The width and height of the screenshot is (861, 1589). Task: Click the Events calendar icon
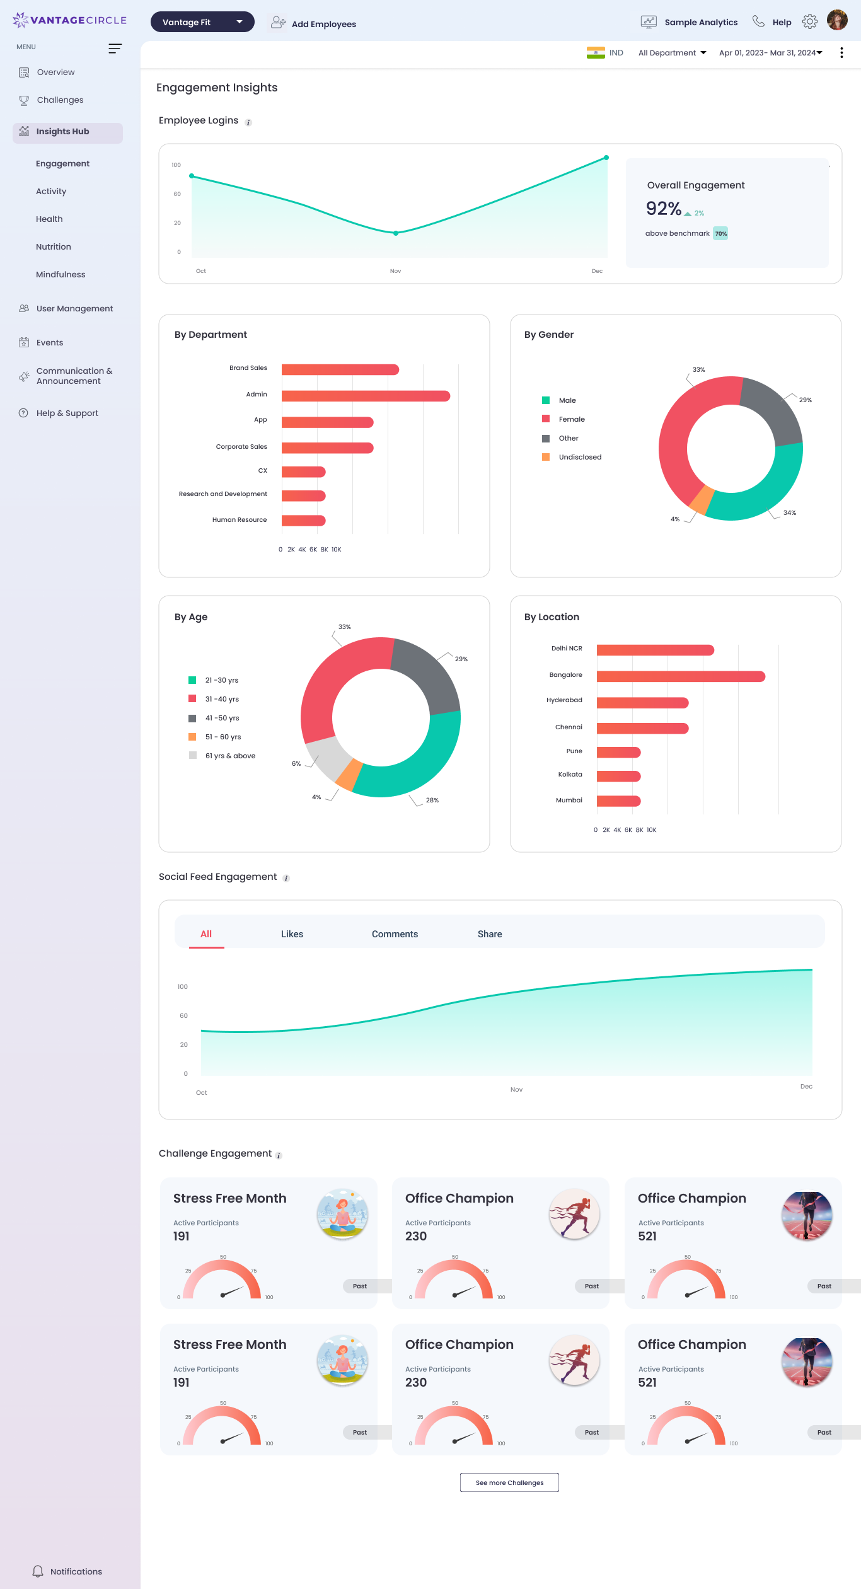click(x=24, y=342)
